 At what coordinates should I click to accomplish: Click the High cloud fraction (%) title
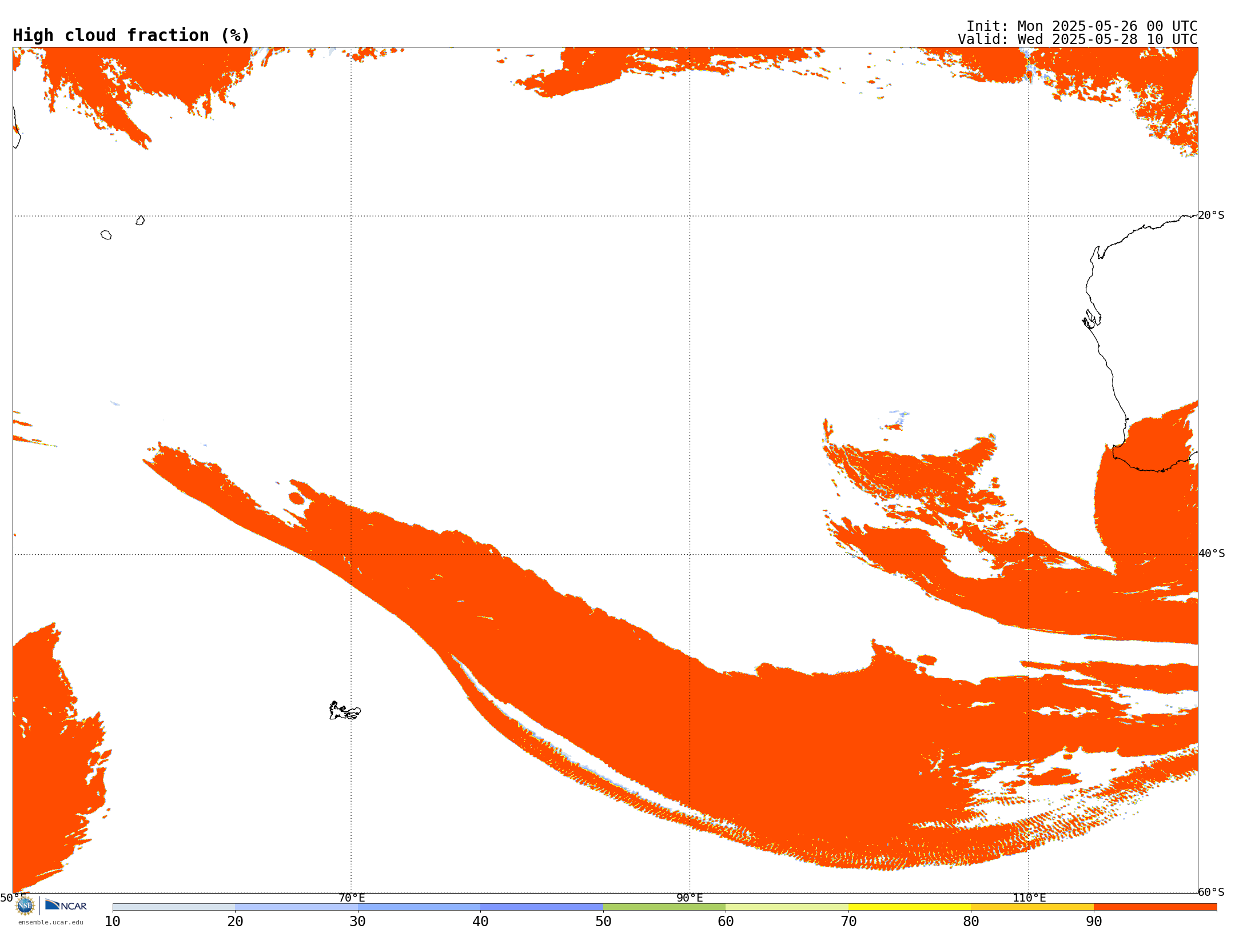pyautogui.click(x=131, y=35)
